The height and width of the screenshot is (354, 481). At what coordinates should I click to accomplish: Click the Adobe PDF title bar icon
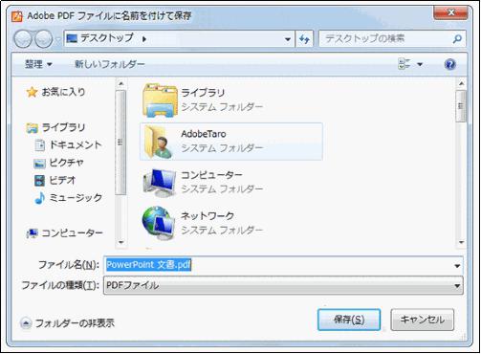point(17,16)
